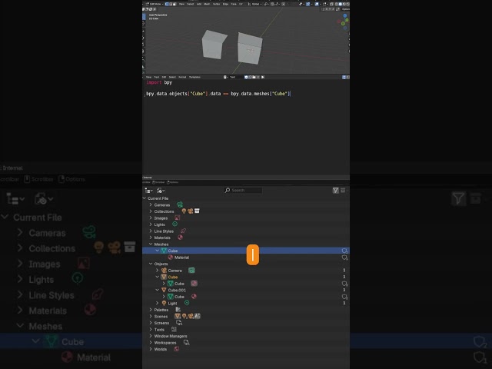Click the magnifier icon in outliner search
492x369 pixels.
point(228,190)
